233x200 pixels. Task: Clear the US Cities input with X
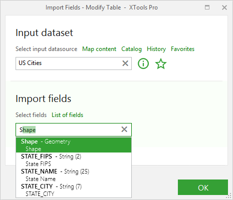[125, 63]
